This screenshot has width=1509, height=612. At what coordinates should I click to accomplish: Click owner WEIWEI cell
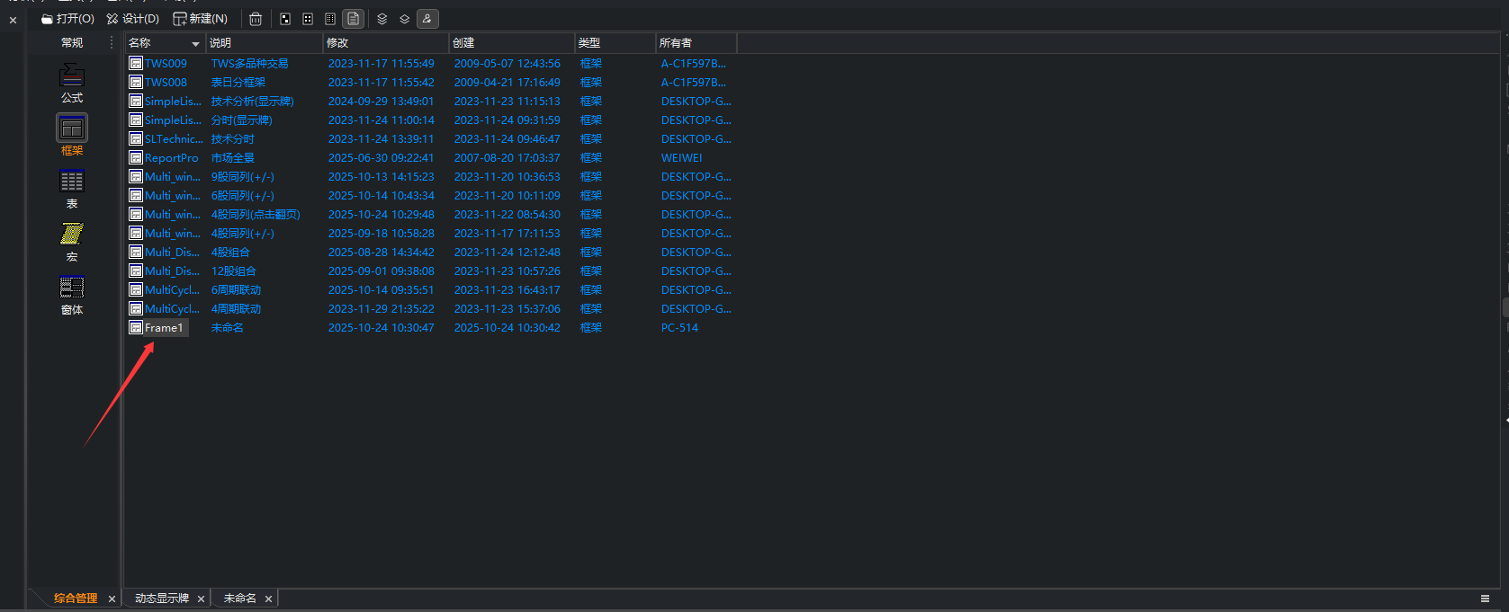(x=681, y=158)
